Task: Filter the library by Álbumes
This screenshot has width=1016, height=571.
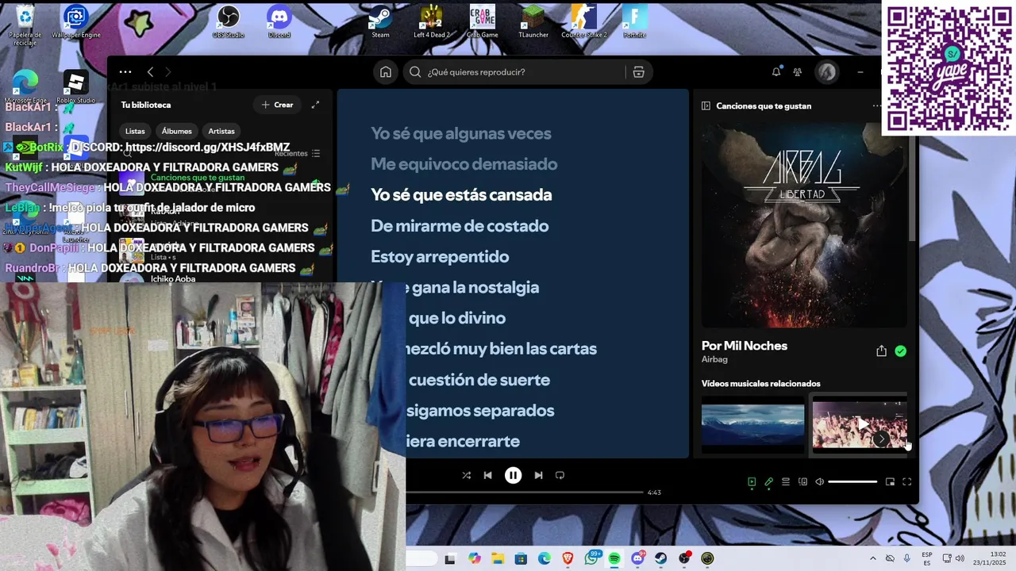Action: point(177,131)
